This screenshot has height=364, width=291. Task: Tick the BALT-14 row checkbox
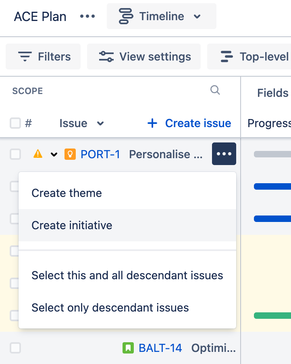pos(15,348)
